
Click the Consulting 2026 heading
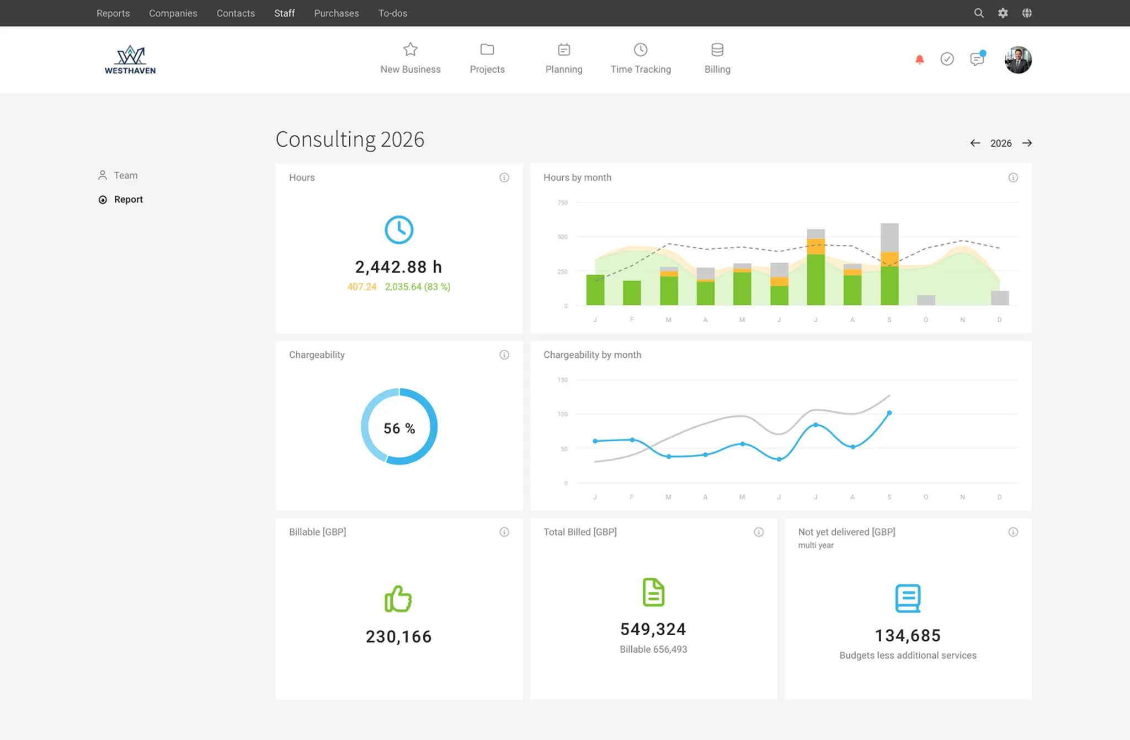tap(349, 140)
